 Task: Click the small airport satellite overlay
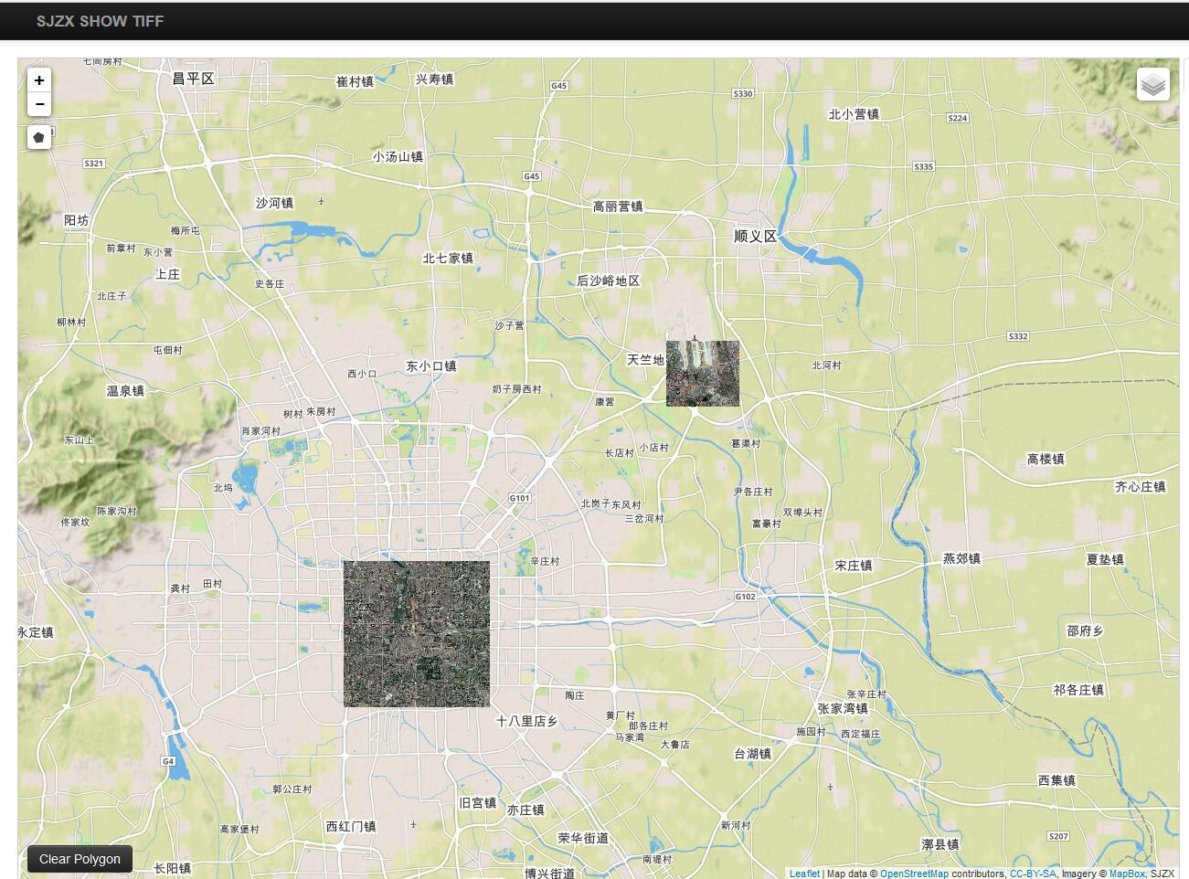tap(703, 373)
